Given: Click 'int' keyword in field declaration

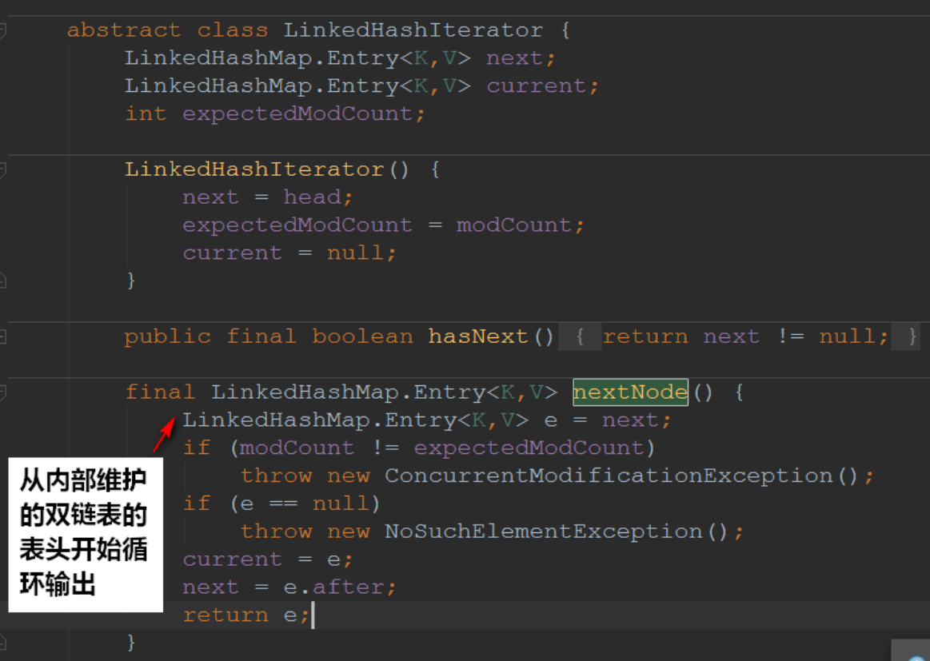Looking at the screenshot, I should (146, 113).
